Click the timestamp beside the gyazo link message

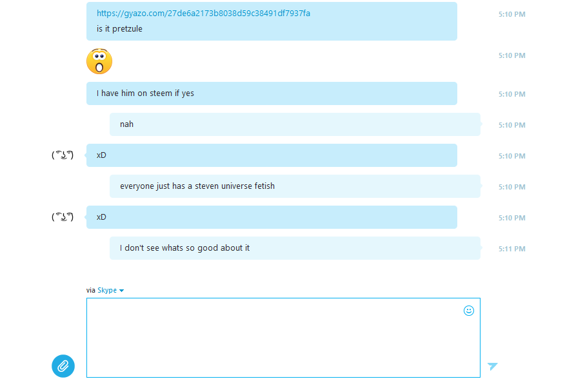pos(511,14)
